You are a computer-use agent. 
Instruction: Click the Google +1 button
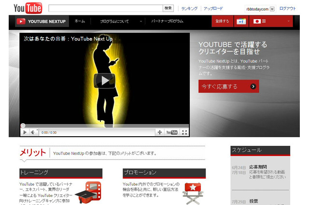(241, 21)
